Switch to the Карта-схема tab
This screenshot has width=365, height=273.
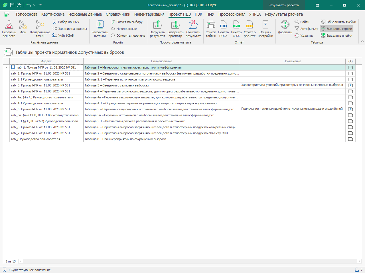click(53, 14)
